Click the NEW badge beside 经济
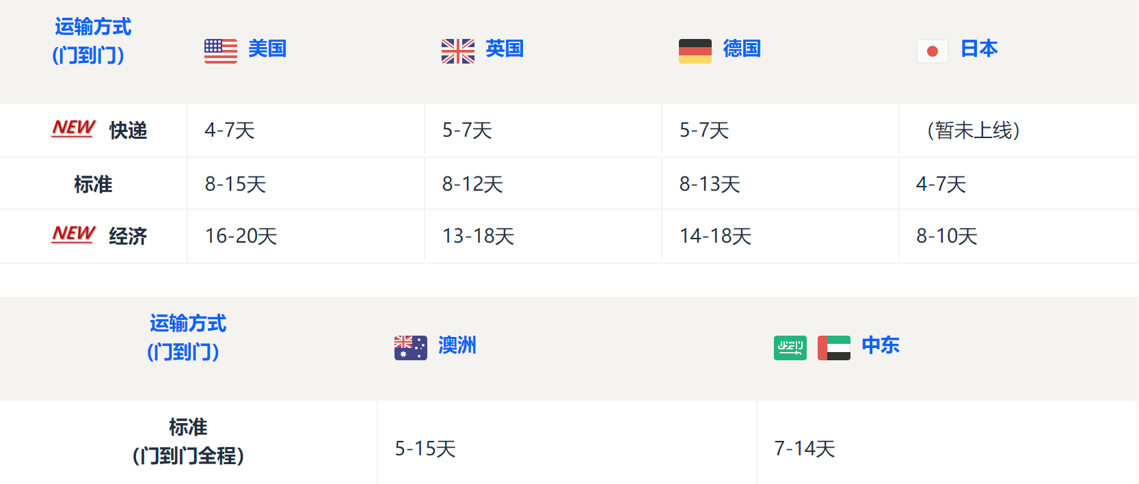 tap(74, 234)
